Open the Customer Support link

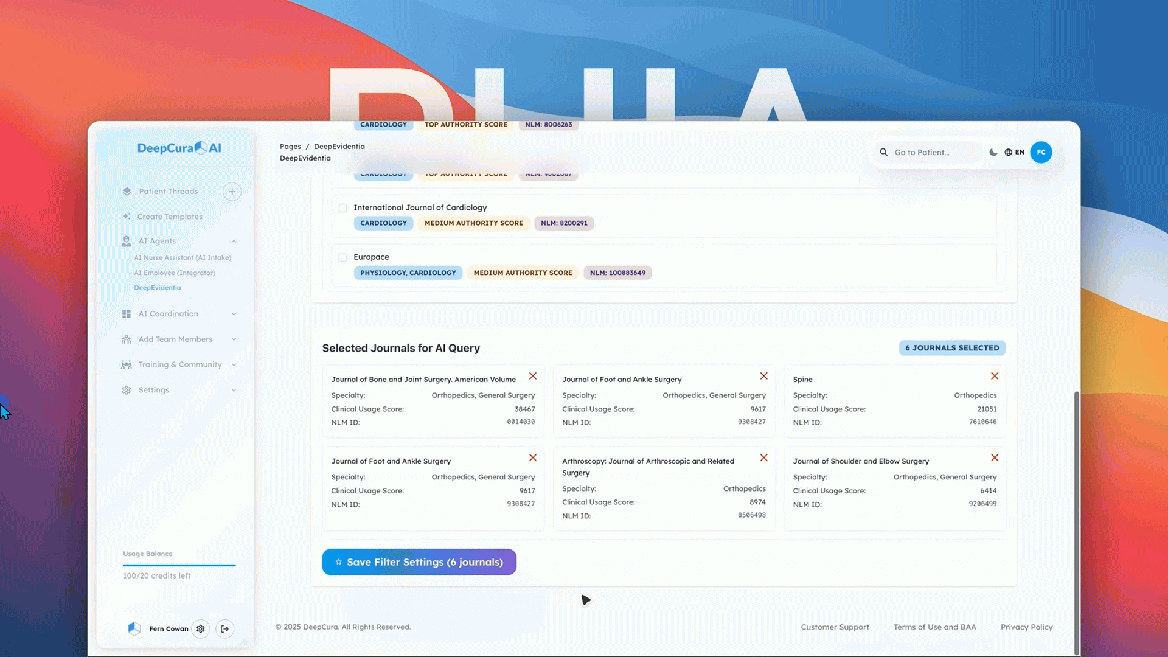pyautogui.click(x=835, y=627)
